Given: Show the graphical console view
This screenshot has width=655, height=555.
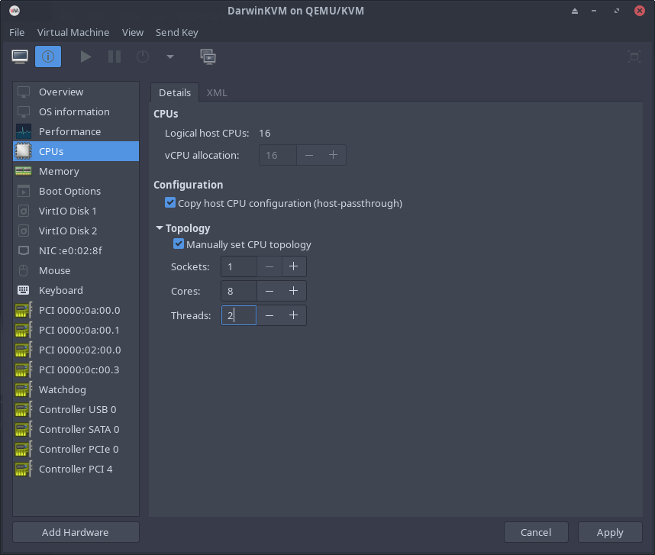Looking at the screenshot, I should pyautogui.click(x=20, y=56).
